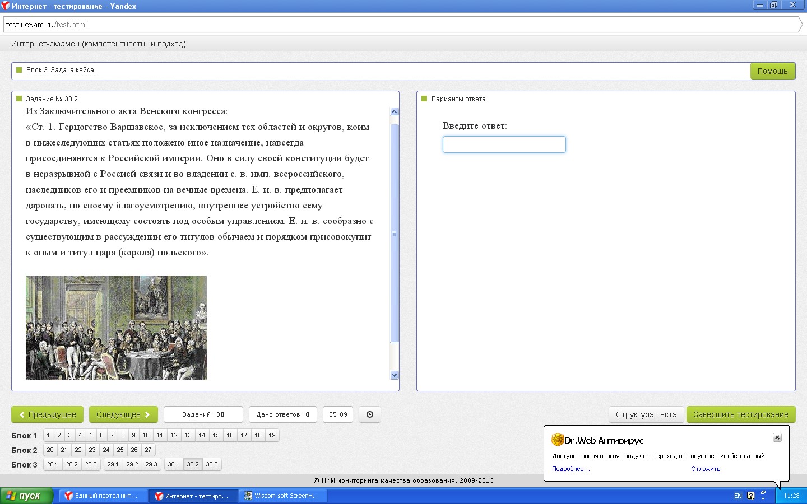Viewport: 807px width, 504px height.
Task: Open question 9 in Блок 1
Action: coord(133,435)
